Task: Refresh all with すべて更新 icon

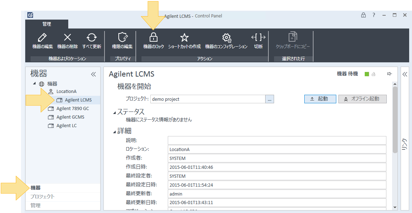Action: click(91, 38)
